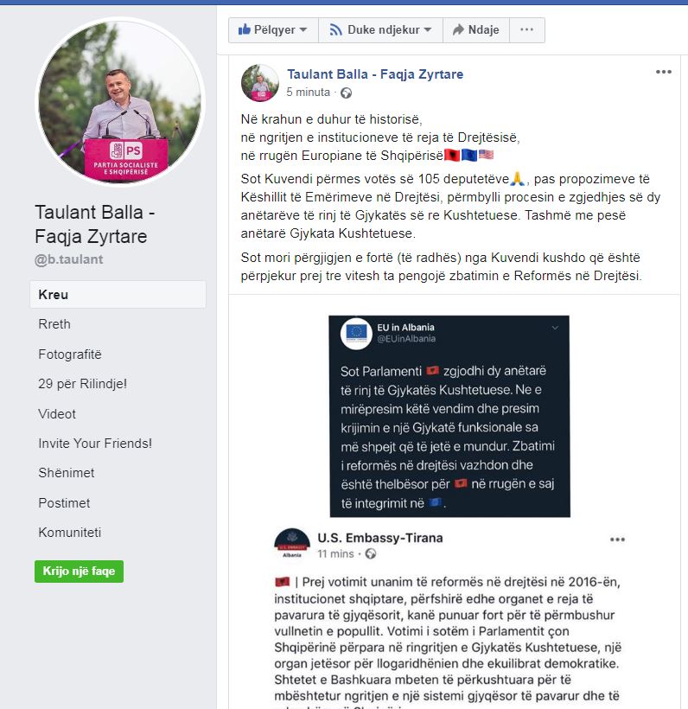Click the small post author avatar

pyautogui.click(x=260, y=83)
